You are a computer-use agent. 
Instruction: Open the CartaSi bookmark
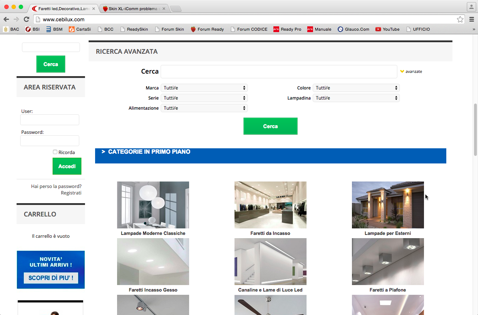pos(80,29)
